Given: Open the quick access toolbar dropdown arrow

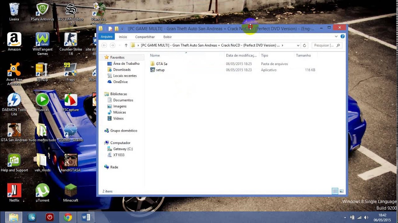Looking at the screenshot, I should [x=122, y=29].
